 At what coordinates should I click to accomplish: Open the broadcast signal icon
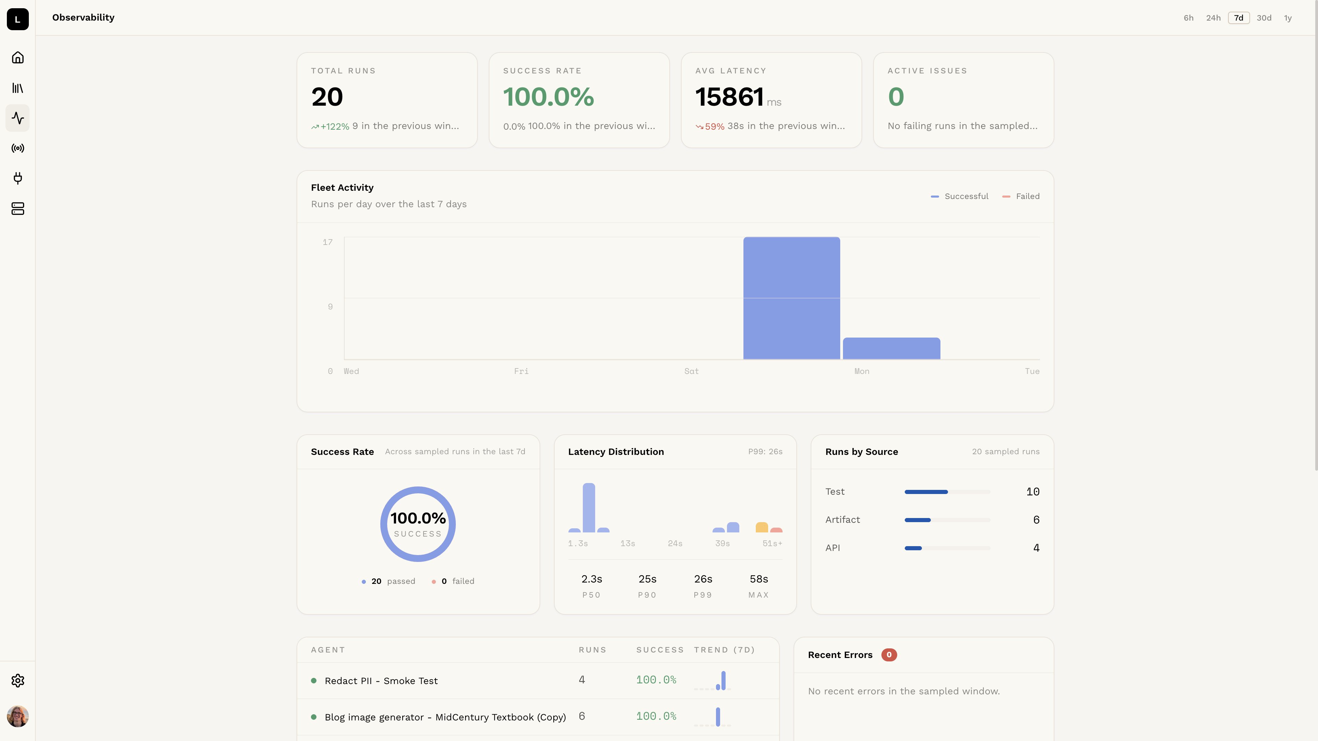[18, 148]
